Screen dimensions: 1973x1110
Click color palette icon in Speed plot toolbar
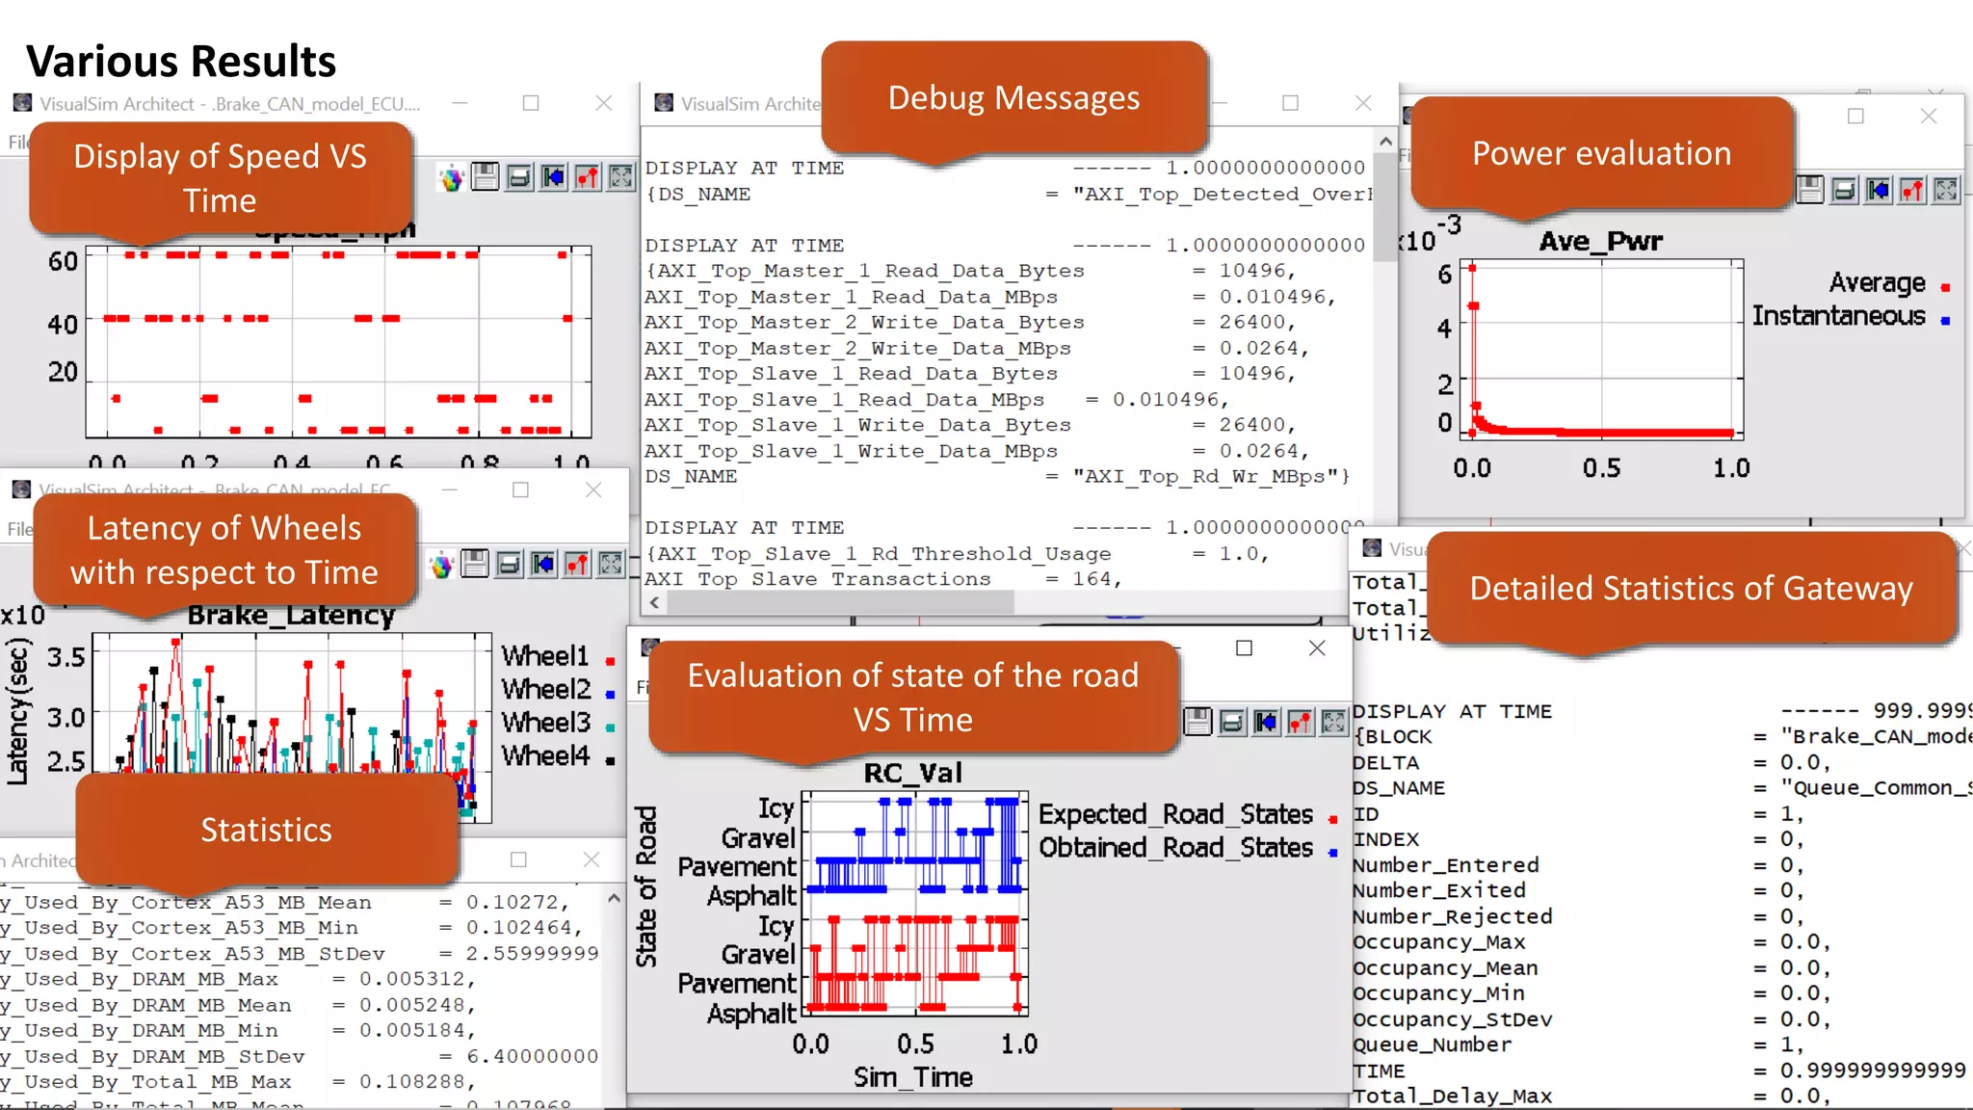pos(451,177)
